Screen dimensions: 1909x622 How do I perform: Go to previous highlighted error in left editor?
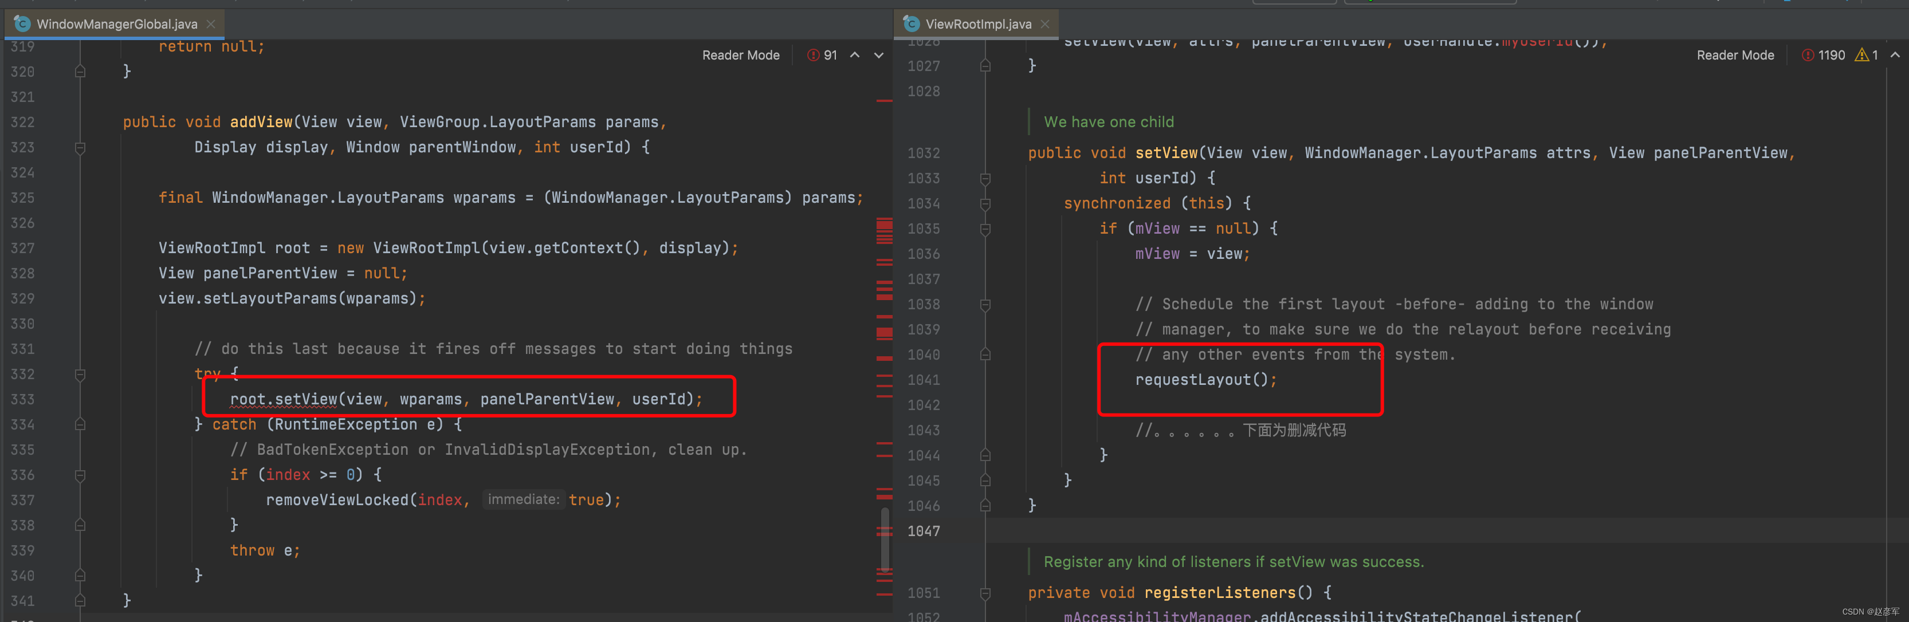tap(854, 55)
